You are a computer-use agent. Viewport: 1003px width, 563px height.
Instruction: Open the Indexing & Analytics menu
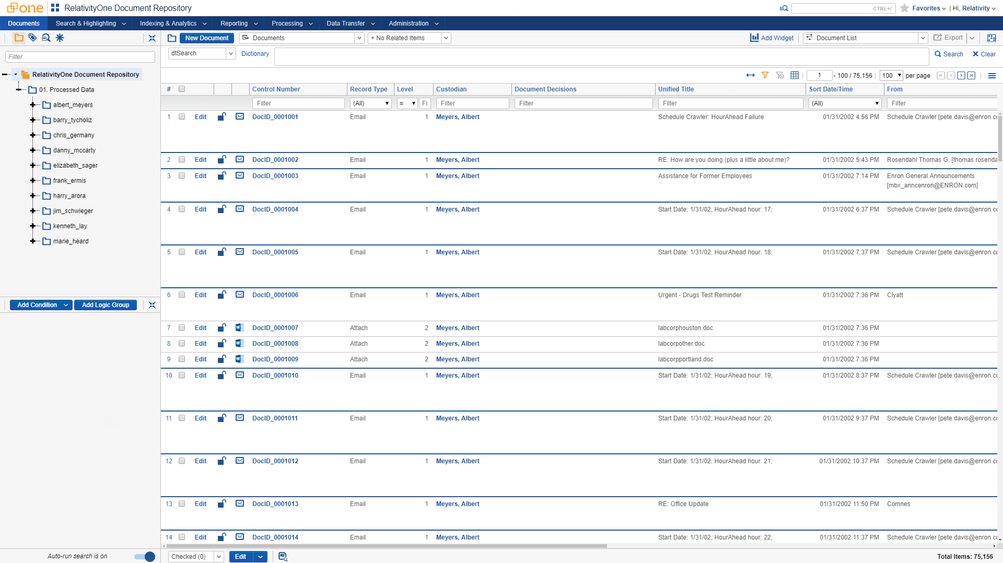(173, 24)
